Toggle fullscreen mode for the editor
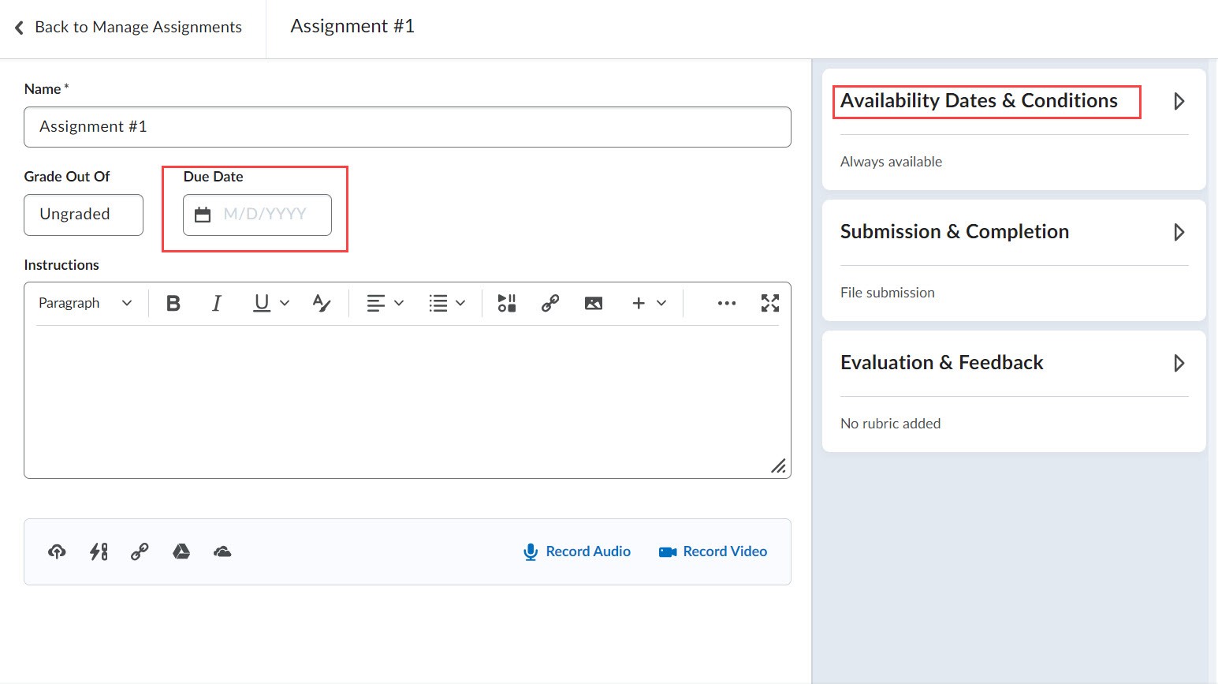Screen dimensions: 1218x684 (770, 303)
